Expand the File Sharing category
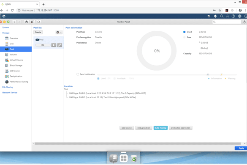This screenshot has width=247, height=165. tap(8, 87)
